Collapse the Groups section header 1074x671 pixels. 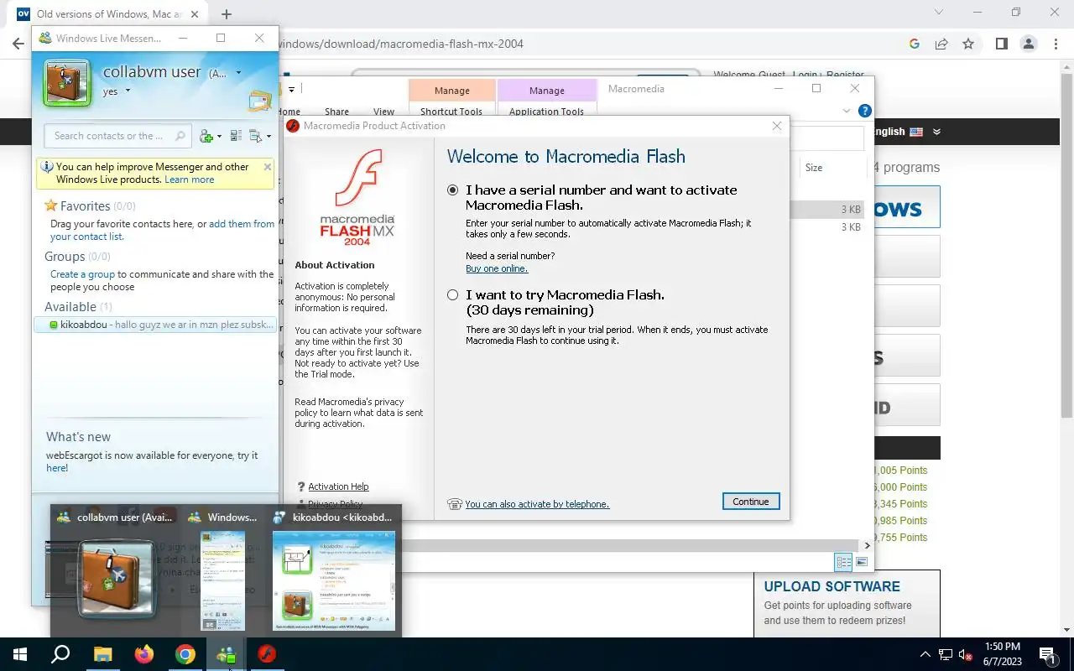coord(77,257)
